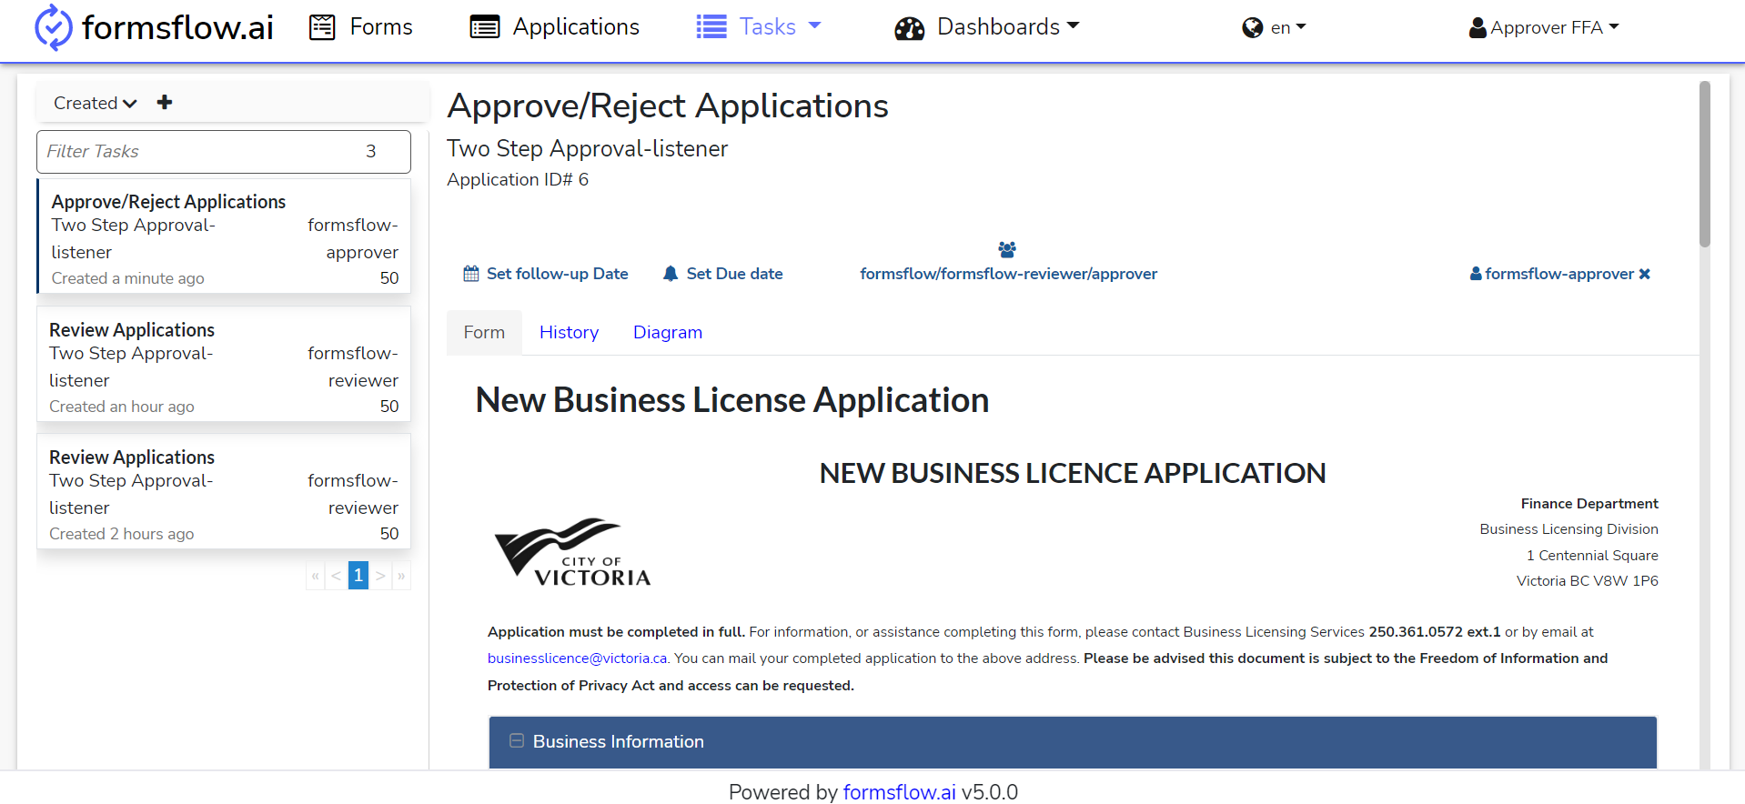
Task: Open the Approver FFA user menu
Action: tap(1544, 27)
